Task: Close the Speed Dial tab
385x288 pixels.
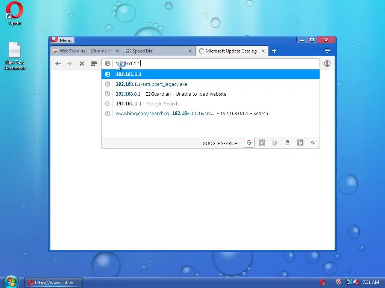Action: pos(190,51)
